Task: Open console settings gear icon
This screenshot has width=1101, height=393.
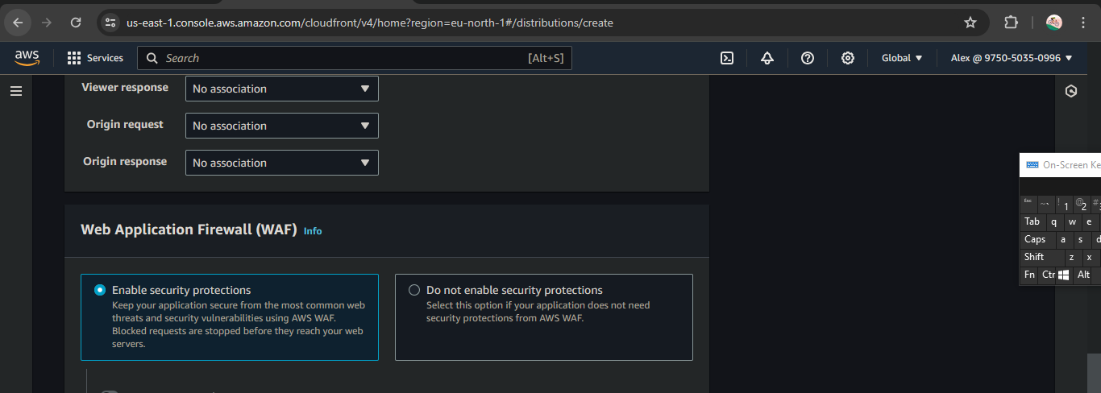Action: click(848, 58)
